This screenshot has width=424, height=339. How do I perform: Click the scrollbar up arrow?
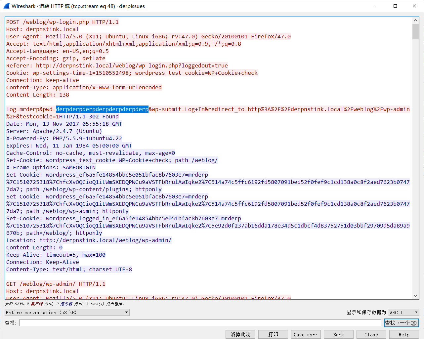(x=416, y=21)
